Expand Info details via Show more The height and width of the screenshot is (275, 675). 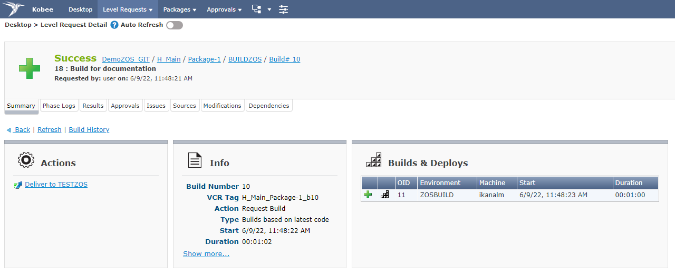(x=206, y=254)
